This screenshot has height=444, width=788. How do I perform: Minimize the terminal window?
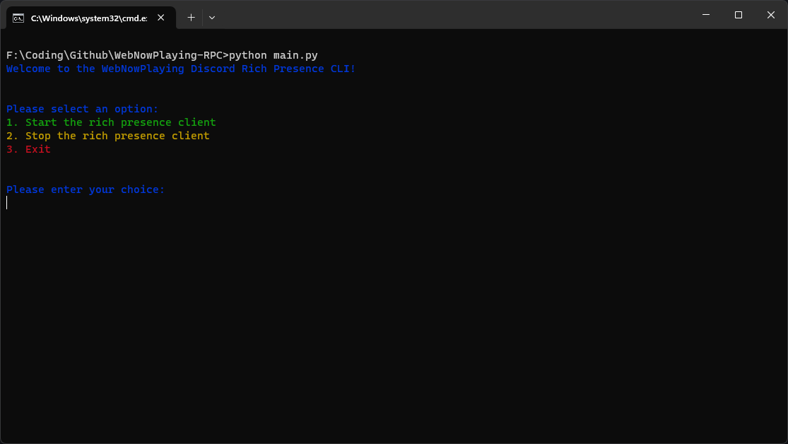[706, 15]
